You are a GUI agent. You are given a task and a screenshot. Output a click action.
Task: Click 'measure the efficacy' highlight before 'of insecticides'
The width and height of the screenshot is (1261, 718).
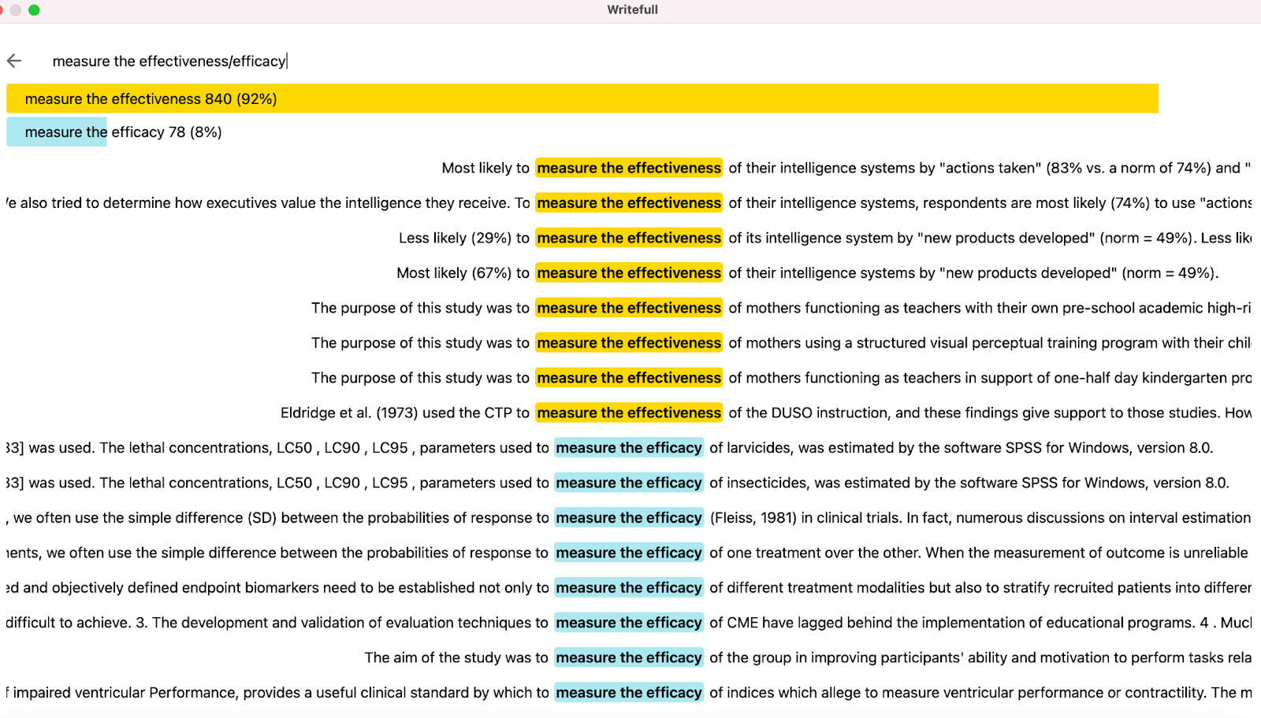pyautogui.click(x=629, y=483)
